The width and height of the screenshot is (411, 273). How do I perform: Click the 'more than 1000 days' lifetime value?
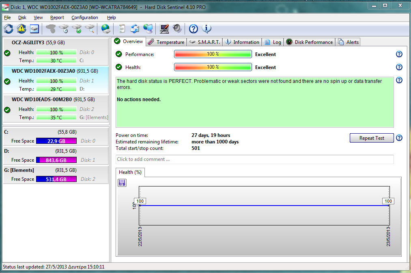(215, 142)
